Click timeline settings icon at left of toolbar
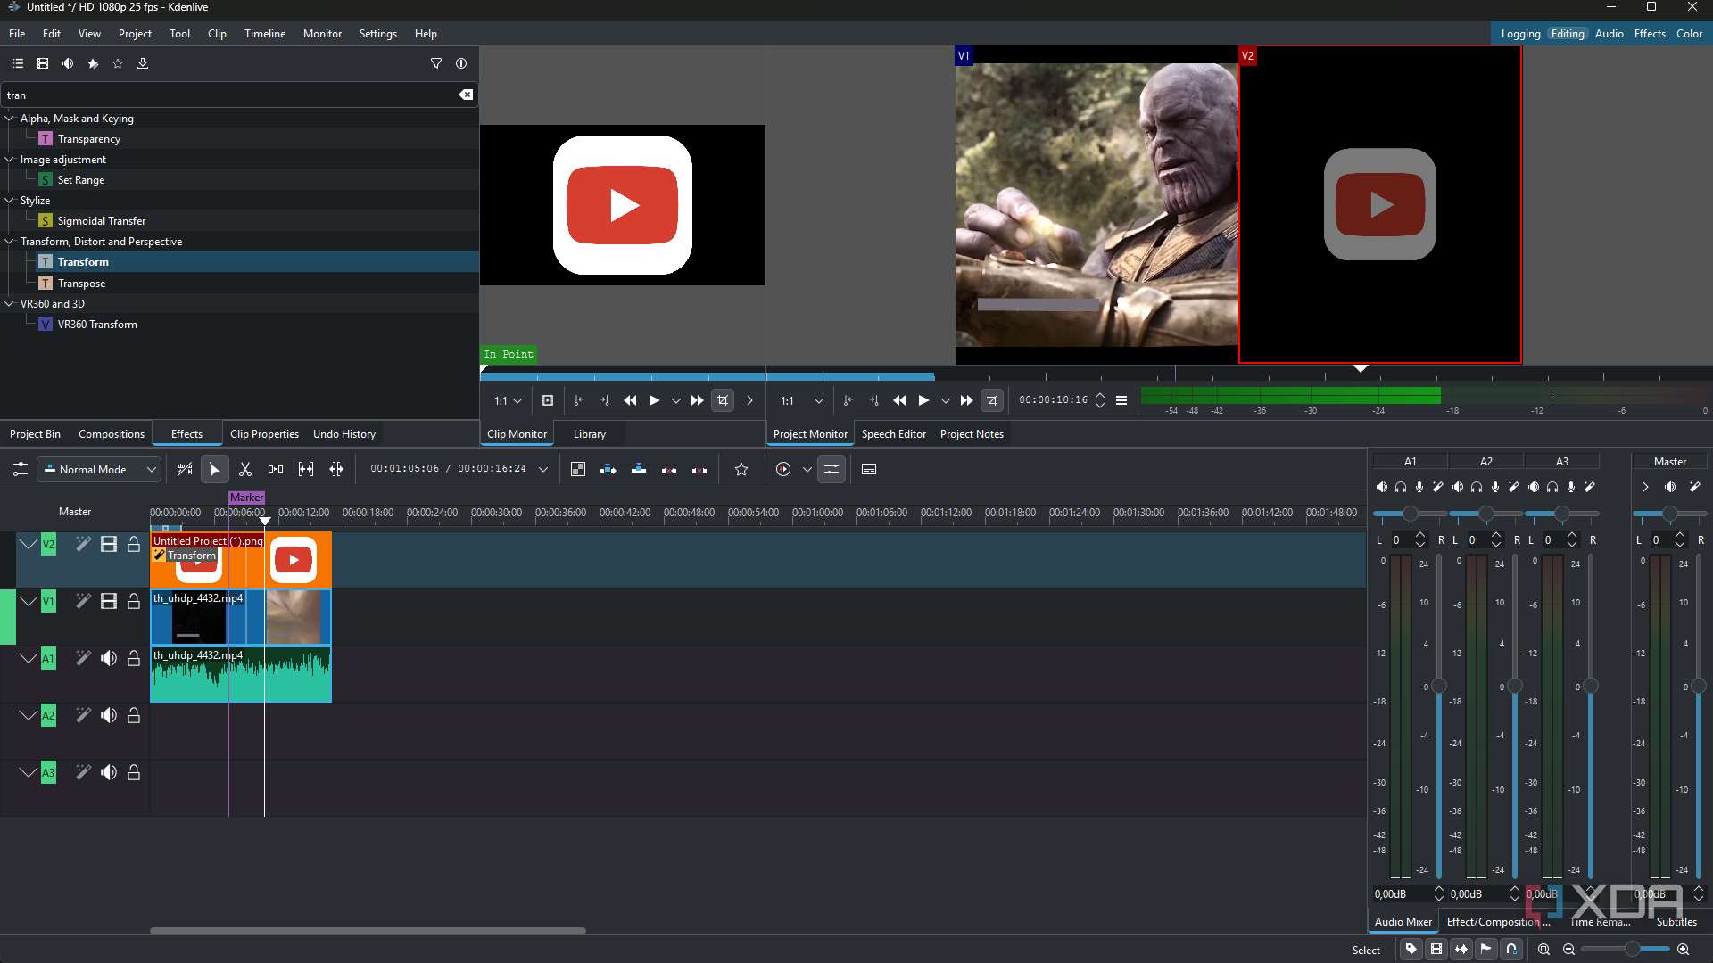1713x963 pixels. pyautogui.click(x=20, y=470)
